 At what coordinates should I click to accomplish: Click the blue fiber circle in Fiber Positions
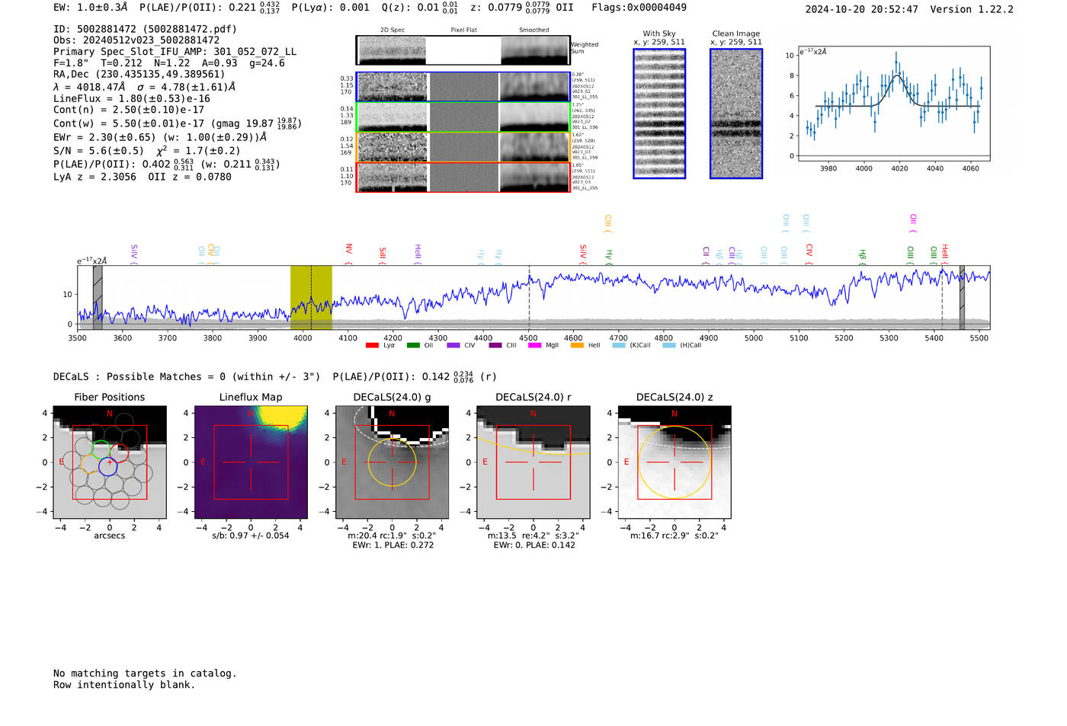pyautogui.click(x=108, y=467)
